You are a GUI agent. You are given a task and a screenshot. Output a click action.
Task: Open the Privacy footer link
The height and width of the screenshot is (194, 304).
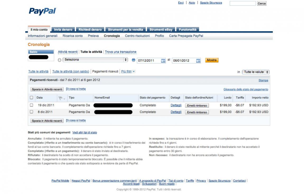pos(201,181)
